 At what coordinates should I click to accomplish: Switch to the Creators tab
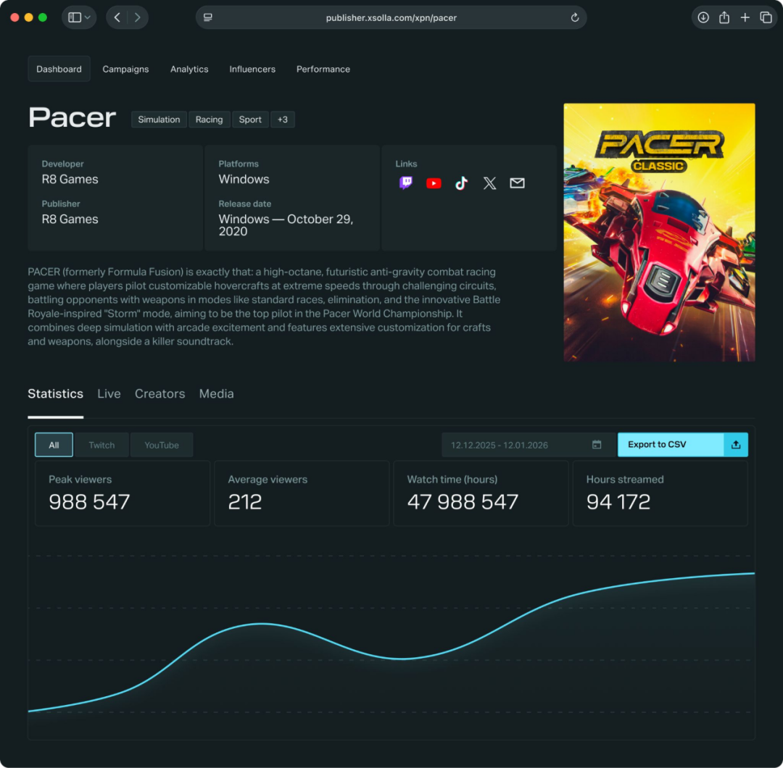point(159,393)
